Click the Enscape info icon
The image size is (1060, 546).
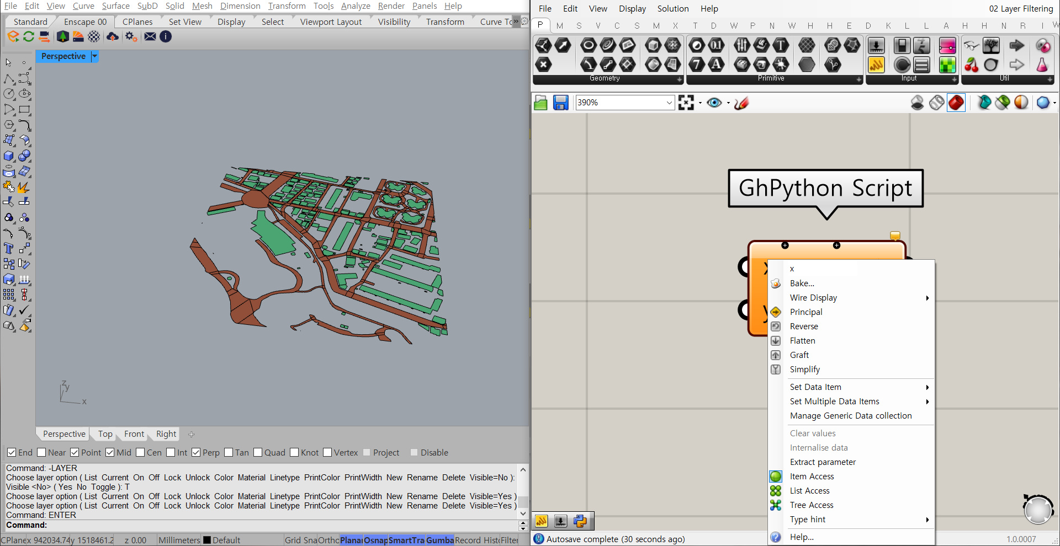click(x=166, y=36)
